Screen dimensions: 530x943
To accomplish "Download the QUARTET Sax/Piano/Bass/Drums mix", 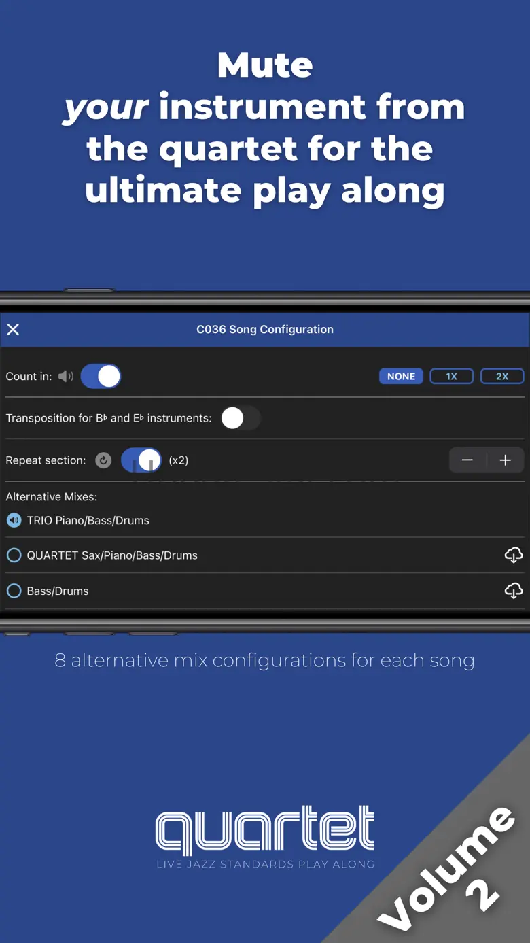I will [x=514, y=555].
